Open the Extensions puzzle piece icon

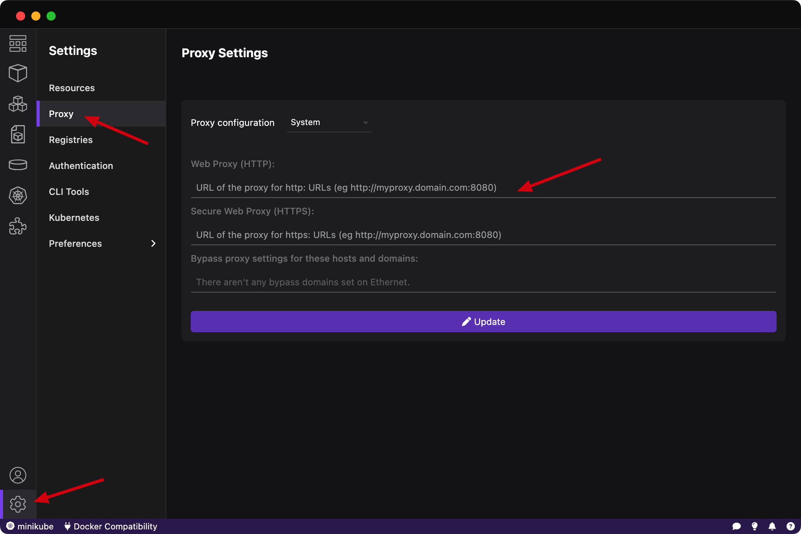(x=18, y=226)
